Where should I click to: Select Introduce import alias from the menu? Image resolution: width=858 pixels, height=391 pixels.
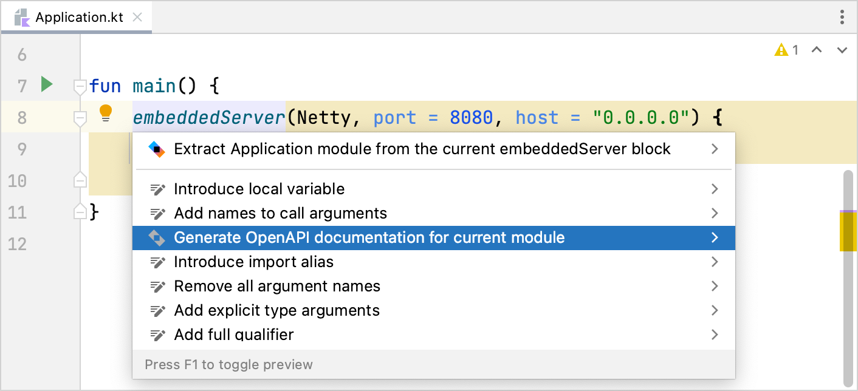click(x=255, y=262)
